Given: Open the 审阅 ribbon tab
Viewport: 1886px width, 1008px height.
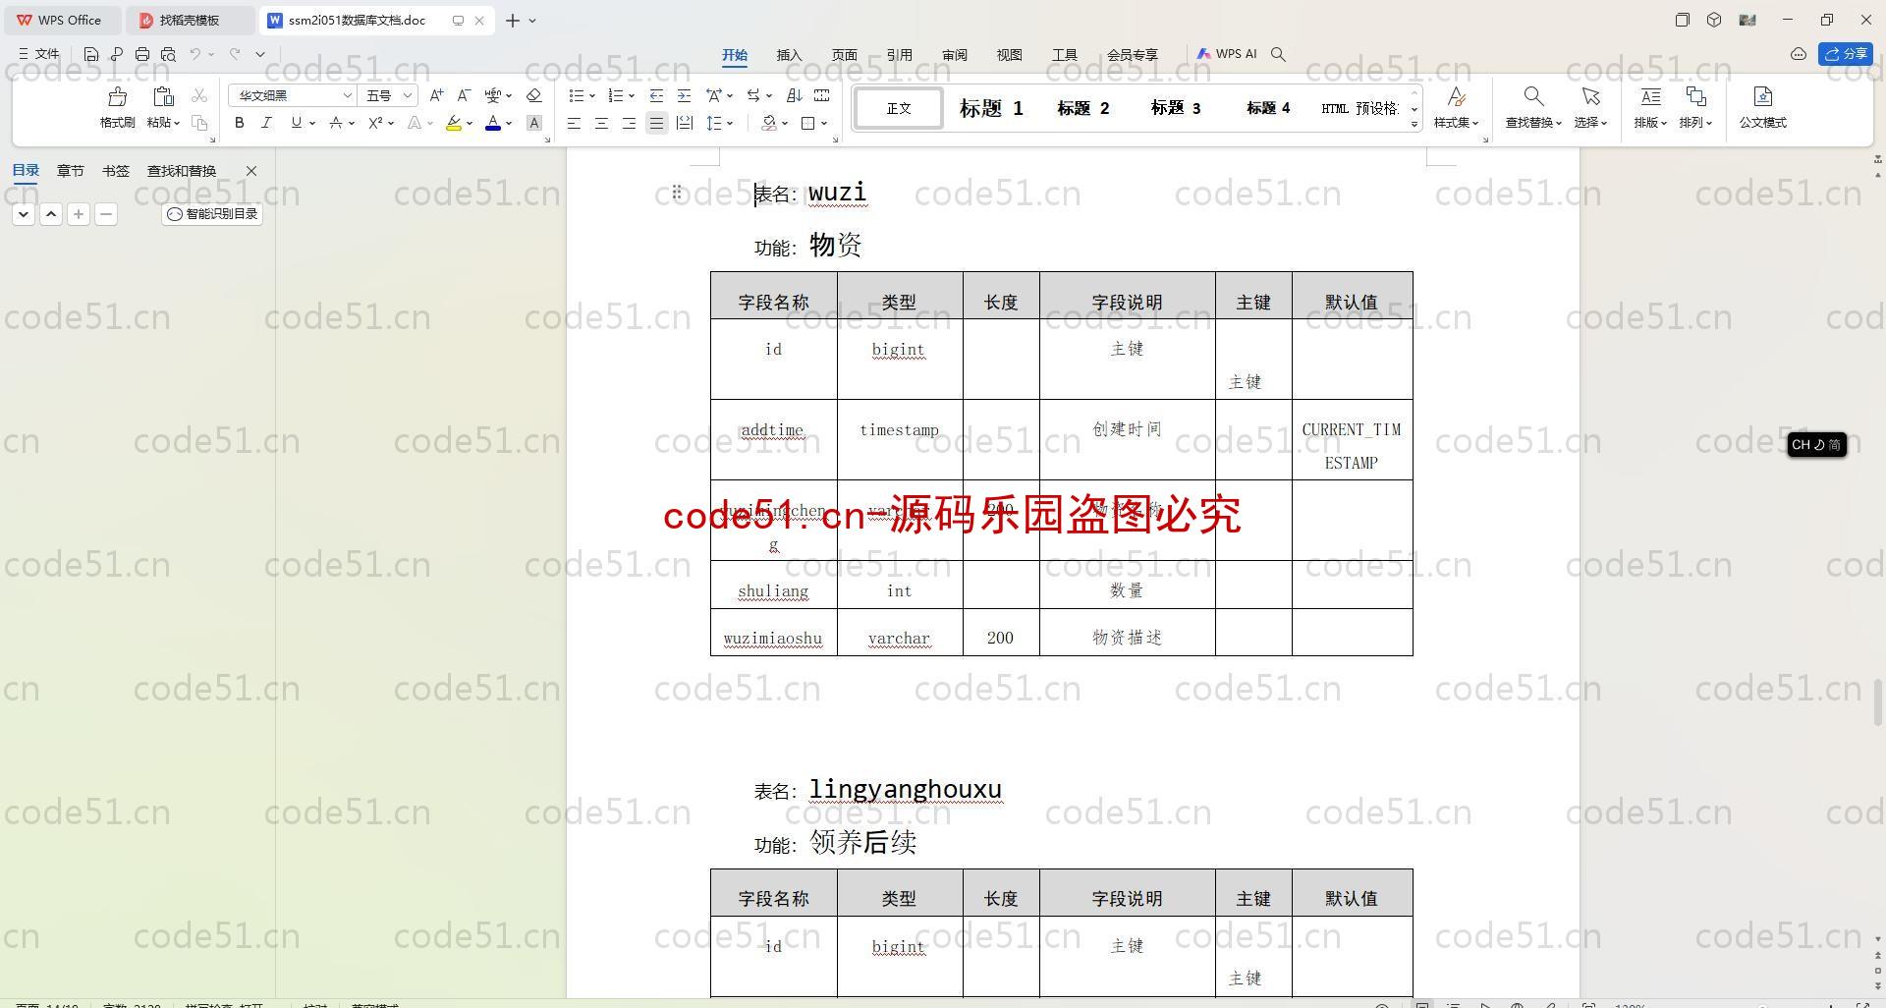Looking at the screenshot, I should [954, 55].
